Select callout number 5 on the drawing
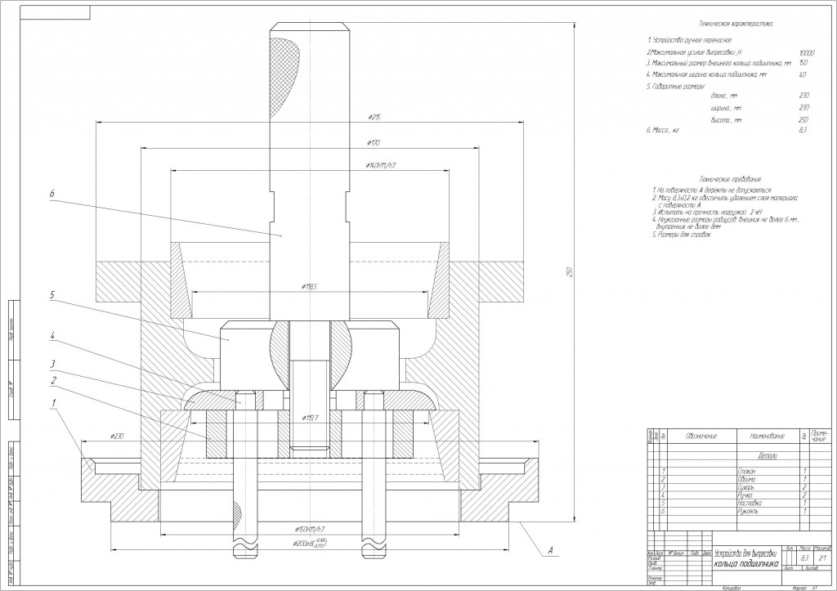The width and height of the screenshot is (837, 591). (51, 294)
